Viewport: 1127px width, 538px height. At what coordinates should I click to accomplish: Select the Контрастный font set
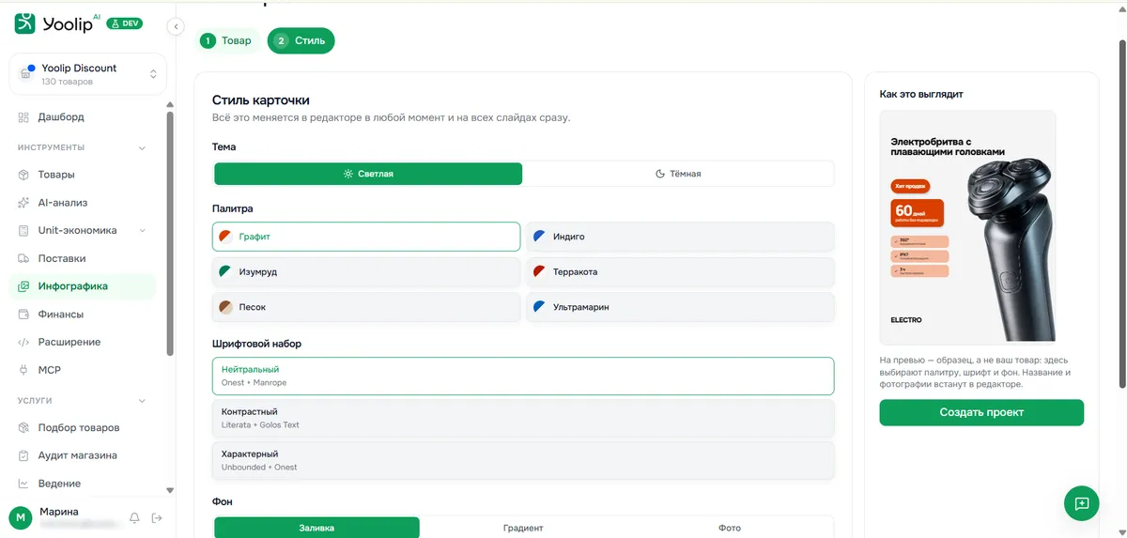tap(523, 418)
